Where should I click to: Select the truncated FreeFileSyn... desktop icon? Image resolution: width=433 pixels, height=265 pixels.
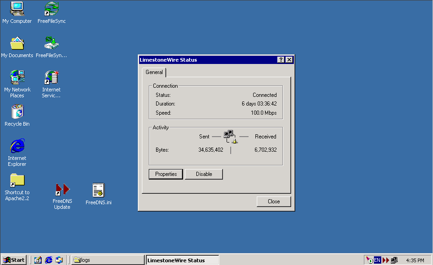click(x=51, y=43)
